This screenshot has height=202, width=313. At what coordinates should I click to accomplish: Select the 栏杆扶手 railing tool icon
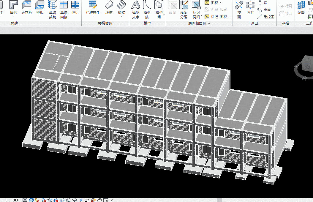(93, 5)
